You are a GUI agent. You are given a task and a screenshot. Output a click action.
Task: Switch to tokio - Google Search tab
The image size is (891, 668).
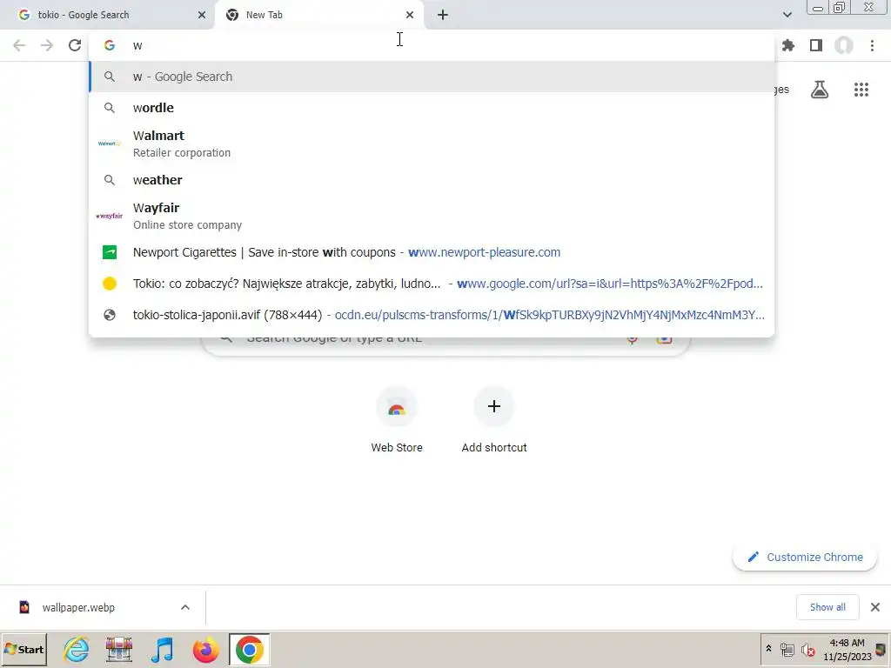coord(107,15)
